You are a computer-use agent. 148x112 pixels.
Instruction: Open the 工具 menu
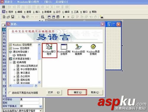[x=75, y=12]
